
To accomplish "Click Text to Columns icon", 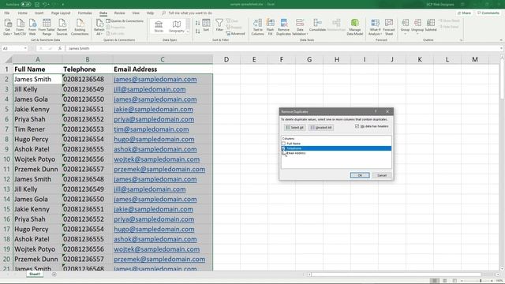I will [258, 27].
